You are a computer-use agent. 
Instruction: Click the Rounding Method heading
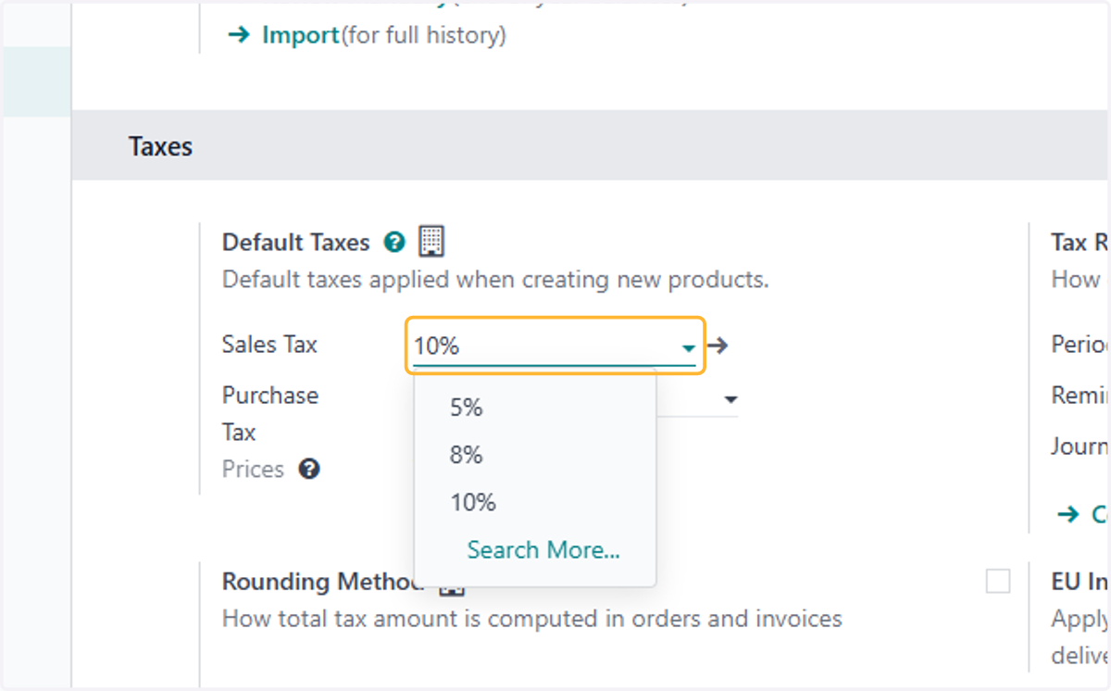click(x=322, y=582)
